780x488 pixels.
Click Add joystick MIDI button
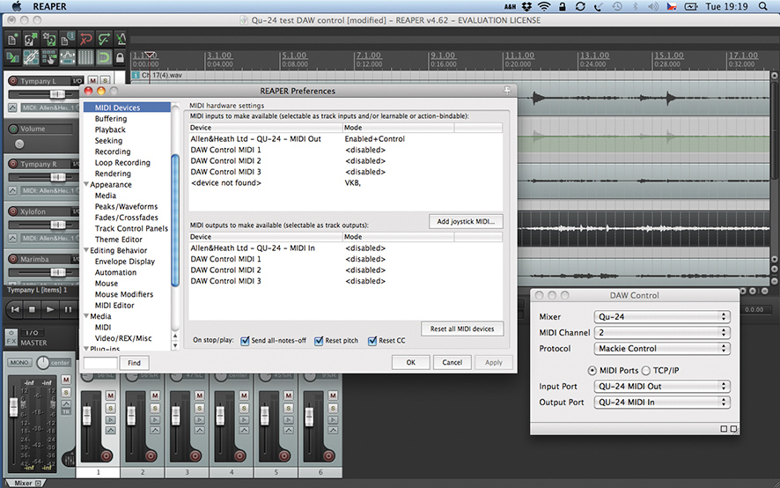point(466,222)
